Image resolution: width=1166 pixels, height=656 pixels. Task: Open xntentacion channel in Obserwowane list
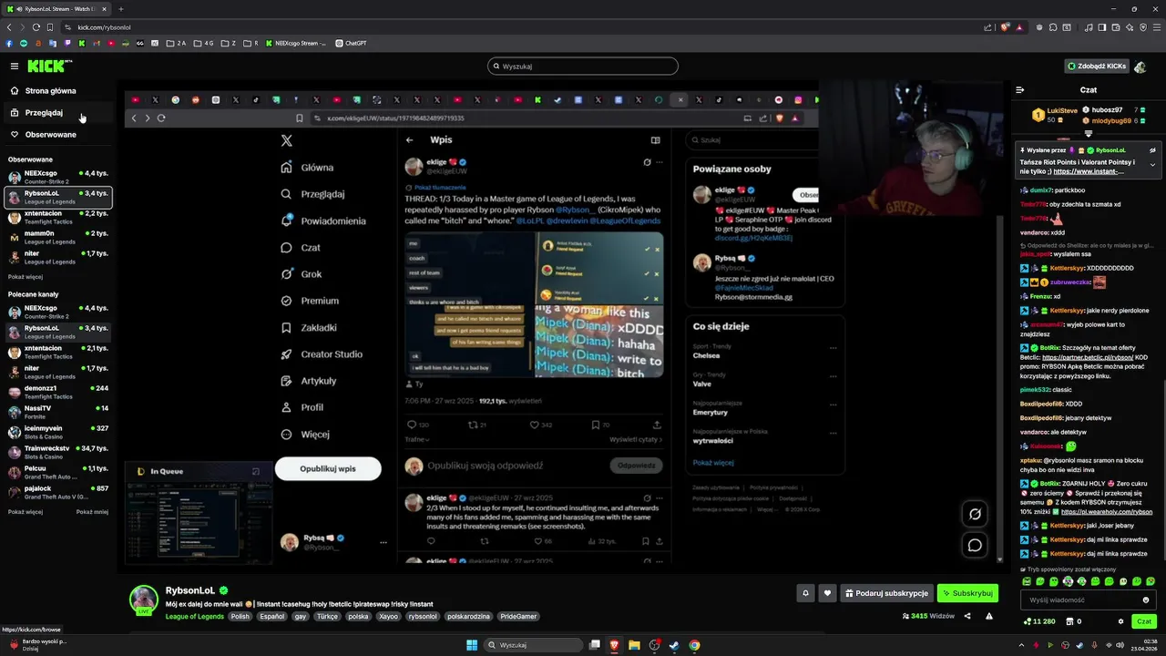tap(58, 217)
